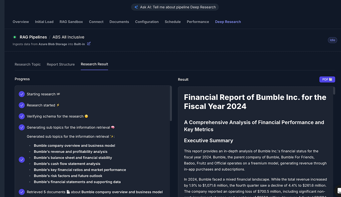Switch to Research Topic sub-tab
The height and width of the screenshot is (197, 341).
(28, 64)
